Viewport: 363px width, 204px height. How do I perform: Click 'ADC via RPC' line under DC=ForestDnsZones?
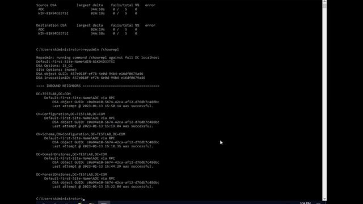point(79,178)
